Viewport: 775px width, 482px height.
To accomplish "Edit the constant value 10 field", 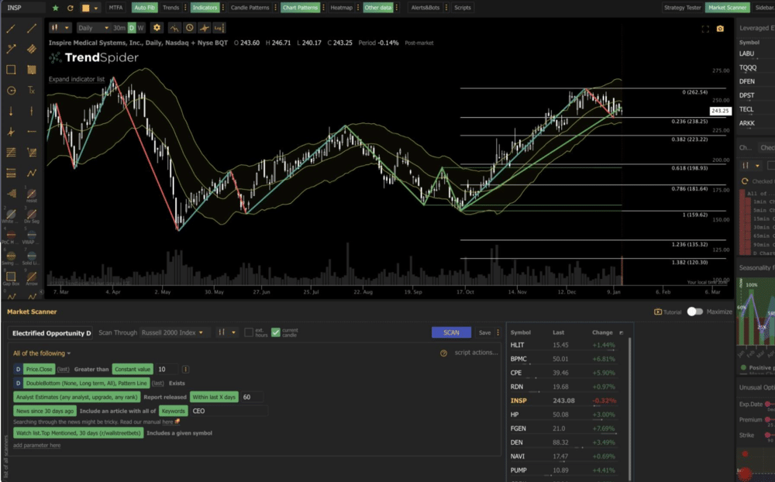I will (167, 370).
